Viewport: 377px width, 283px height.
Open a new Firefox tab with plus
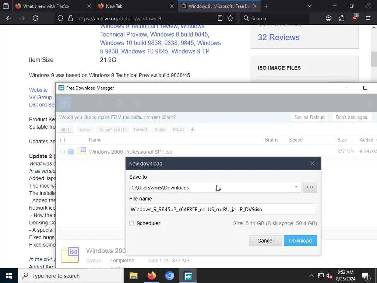coord(267,6)
